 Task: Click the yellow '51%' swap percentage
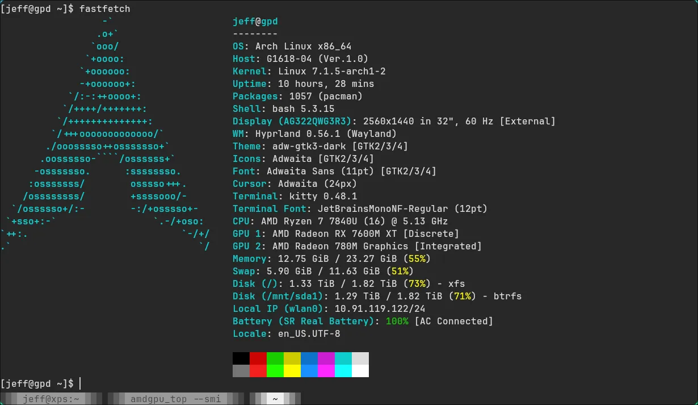pos(400,271)
